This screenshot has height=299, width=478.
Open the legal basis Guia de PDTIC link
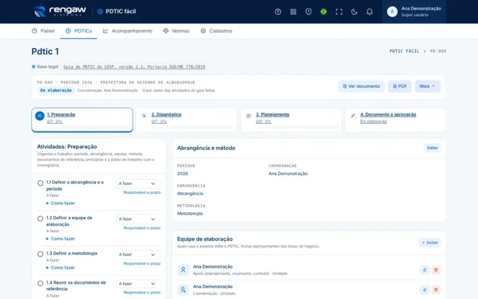click(134, 67)
